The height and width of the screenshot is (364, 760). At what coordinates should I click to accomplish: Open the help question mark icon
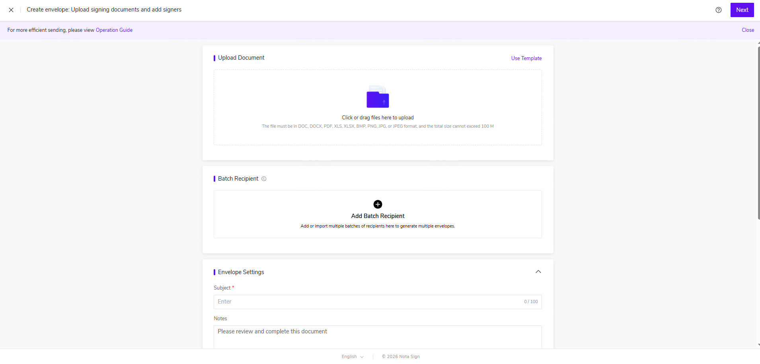tap(719, 10)
